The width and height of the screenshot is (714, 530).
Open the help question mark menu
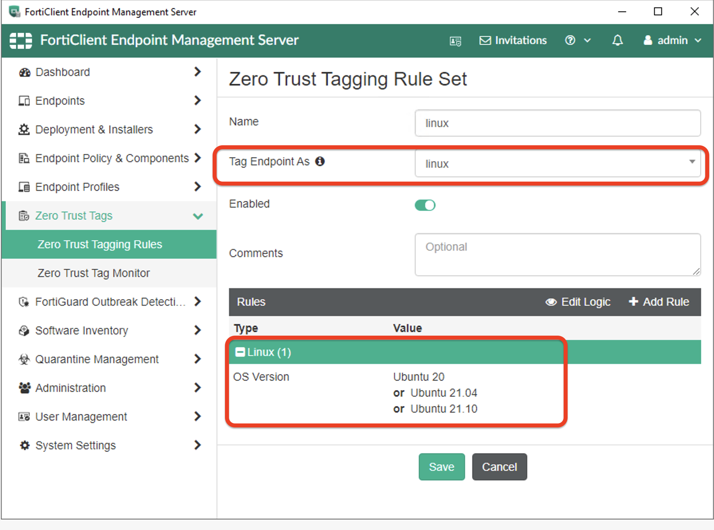(x=578, y=40)
